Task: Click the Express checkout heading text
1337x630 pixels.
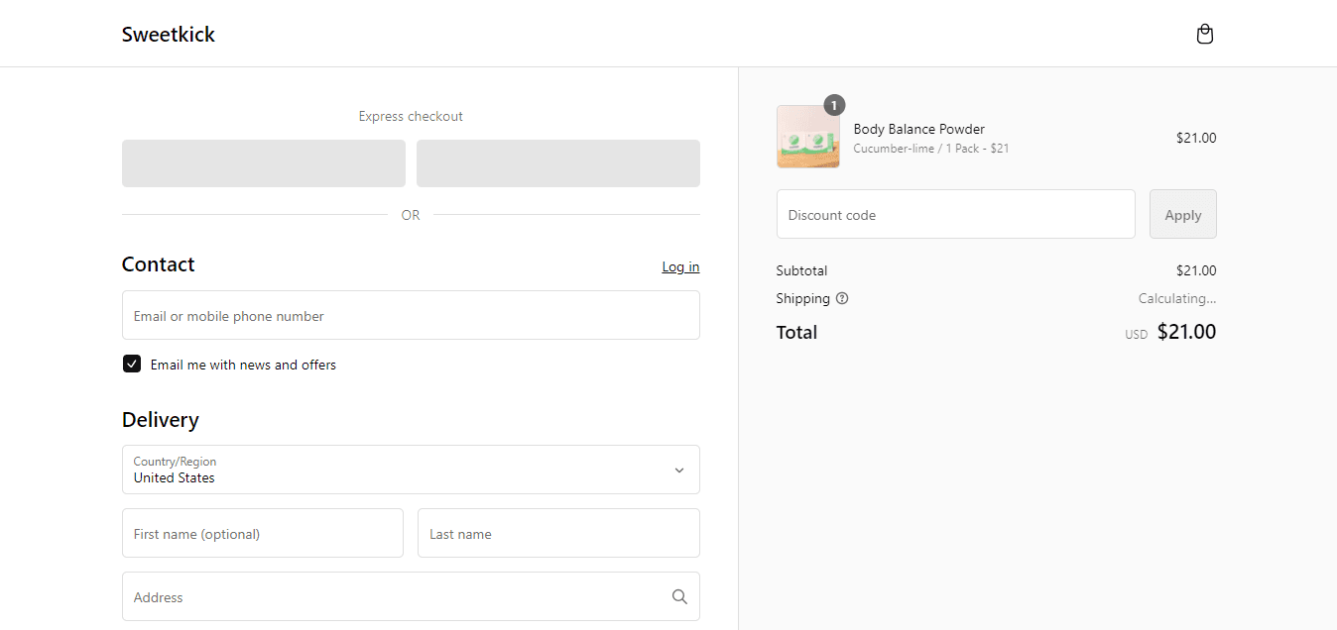Action: [411, 116]
